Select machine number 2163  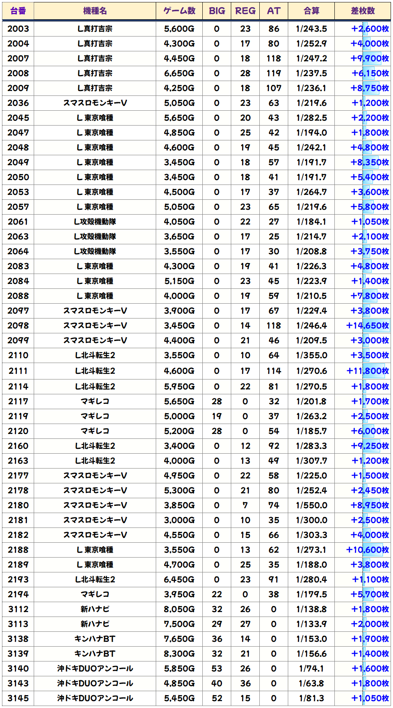click(18, 461)
